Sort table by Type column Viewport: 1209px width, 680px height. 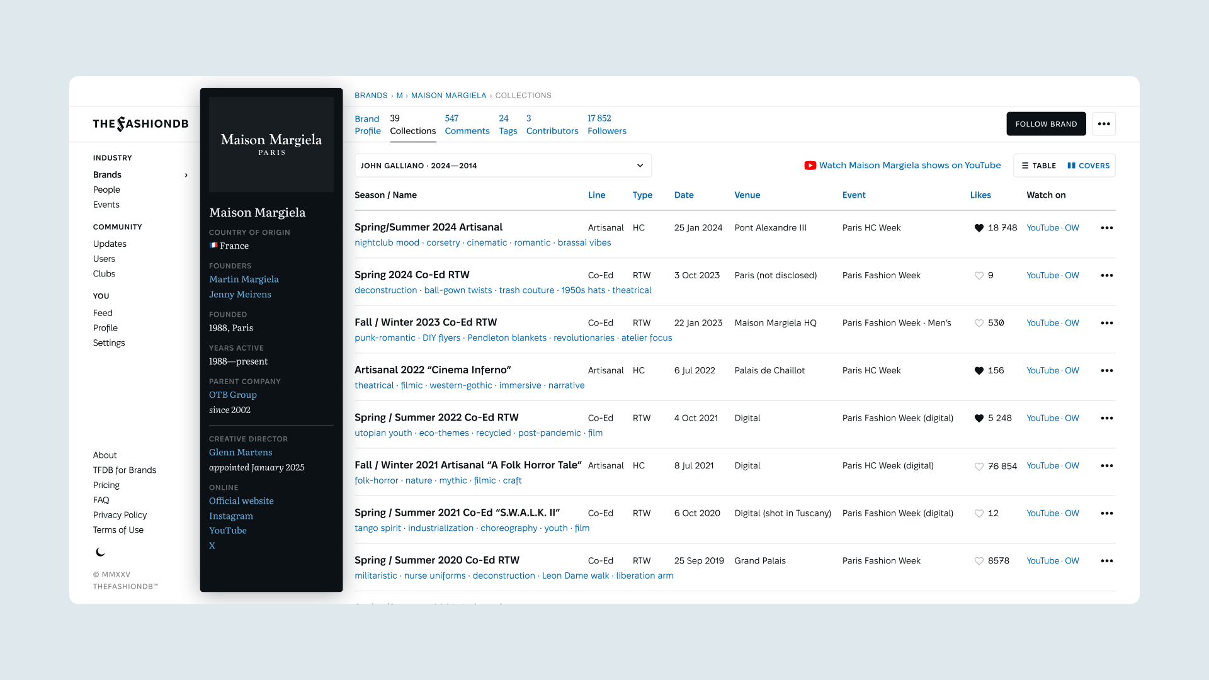[642, 195]
